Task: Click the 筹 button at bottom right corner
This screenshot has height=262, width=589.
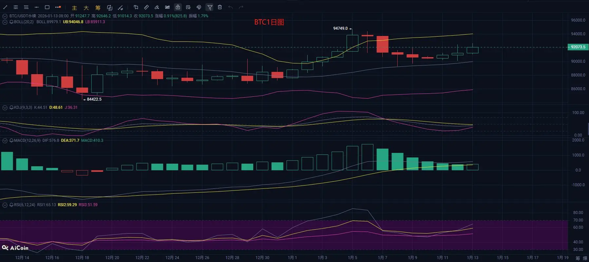Action: pyautogui.click(x=578, y=258)
